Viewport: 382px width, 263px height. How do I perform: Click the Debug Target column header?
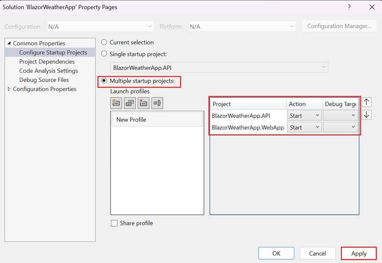coord(340,104)
